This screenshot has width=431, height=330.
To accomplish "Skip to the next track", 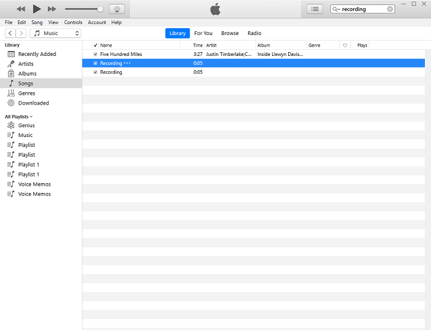I will click(52, 9).
